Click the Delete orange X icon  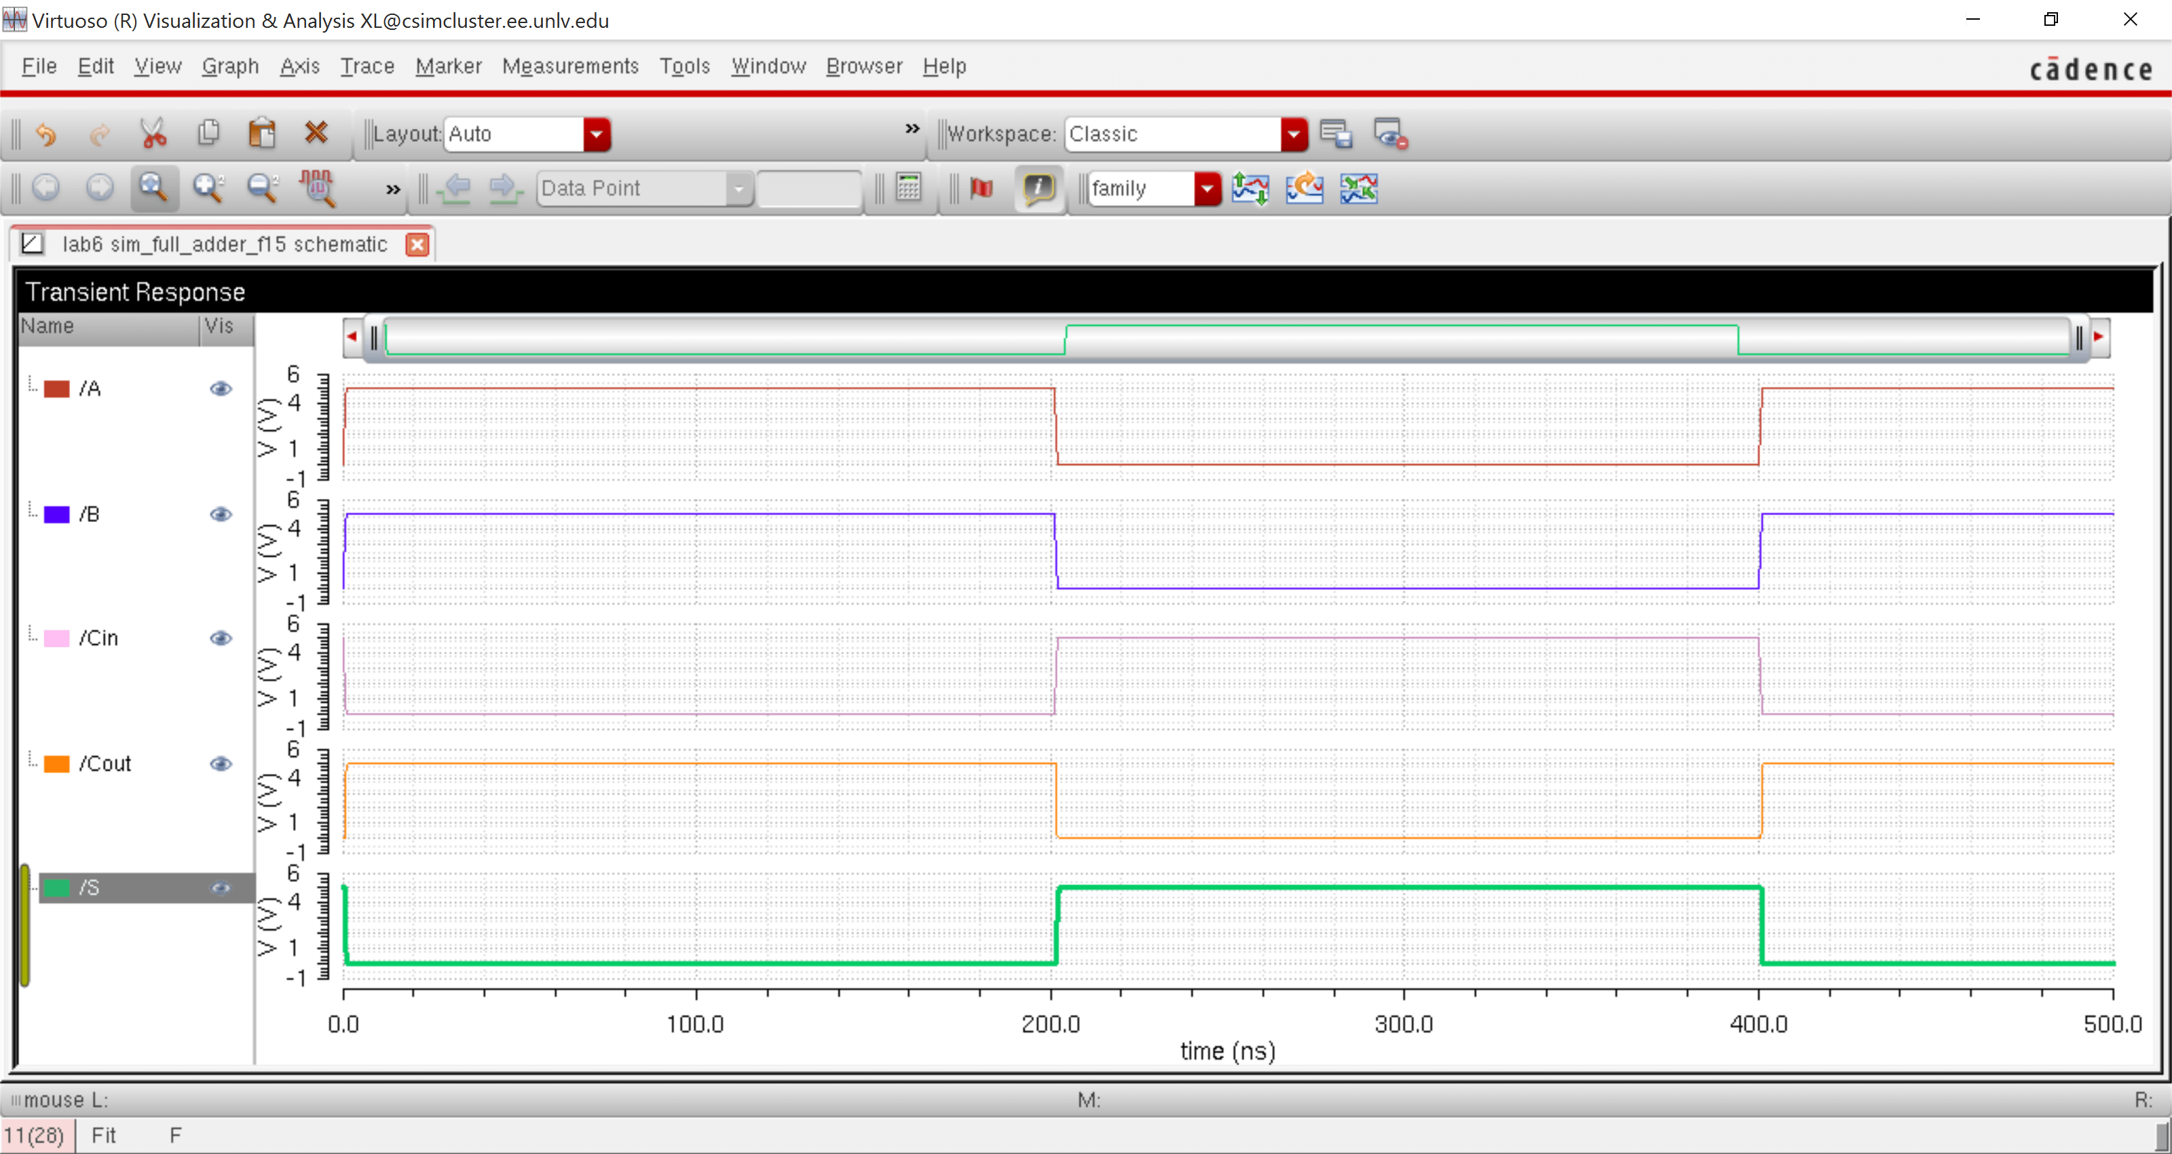point(316,132)
